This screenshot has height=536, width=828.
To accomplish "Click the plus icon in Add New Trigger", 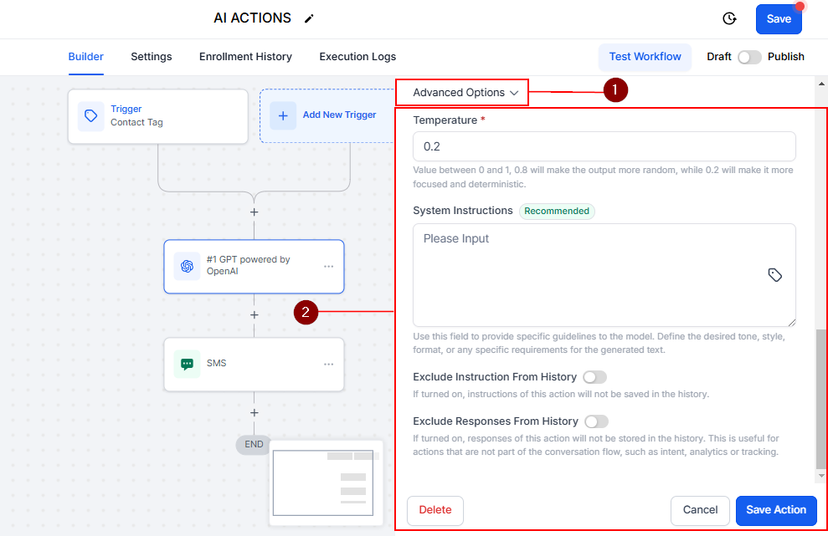I will click(x=283, y=115).
